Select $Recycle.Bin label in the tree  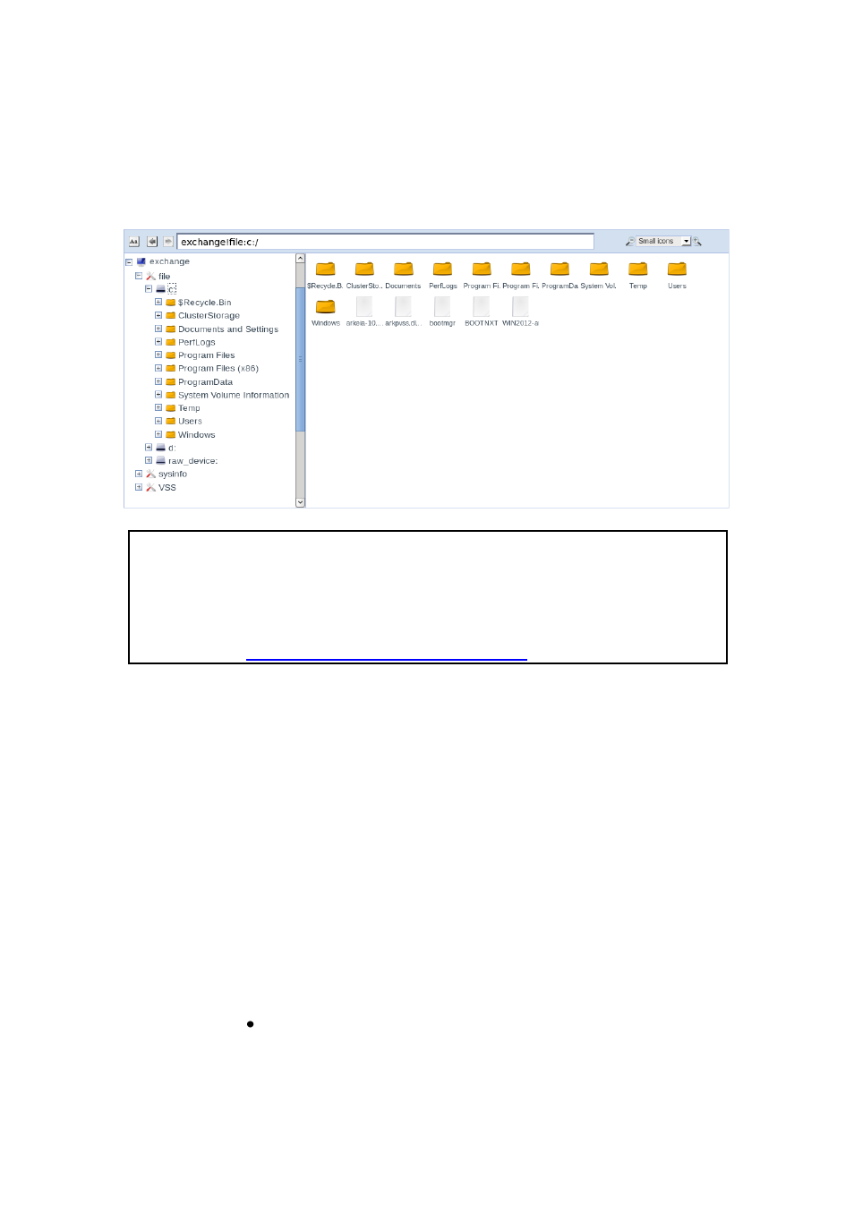pyautogui.click(x=204, y=303)
